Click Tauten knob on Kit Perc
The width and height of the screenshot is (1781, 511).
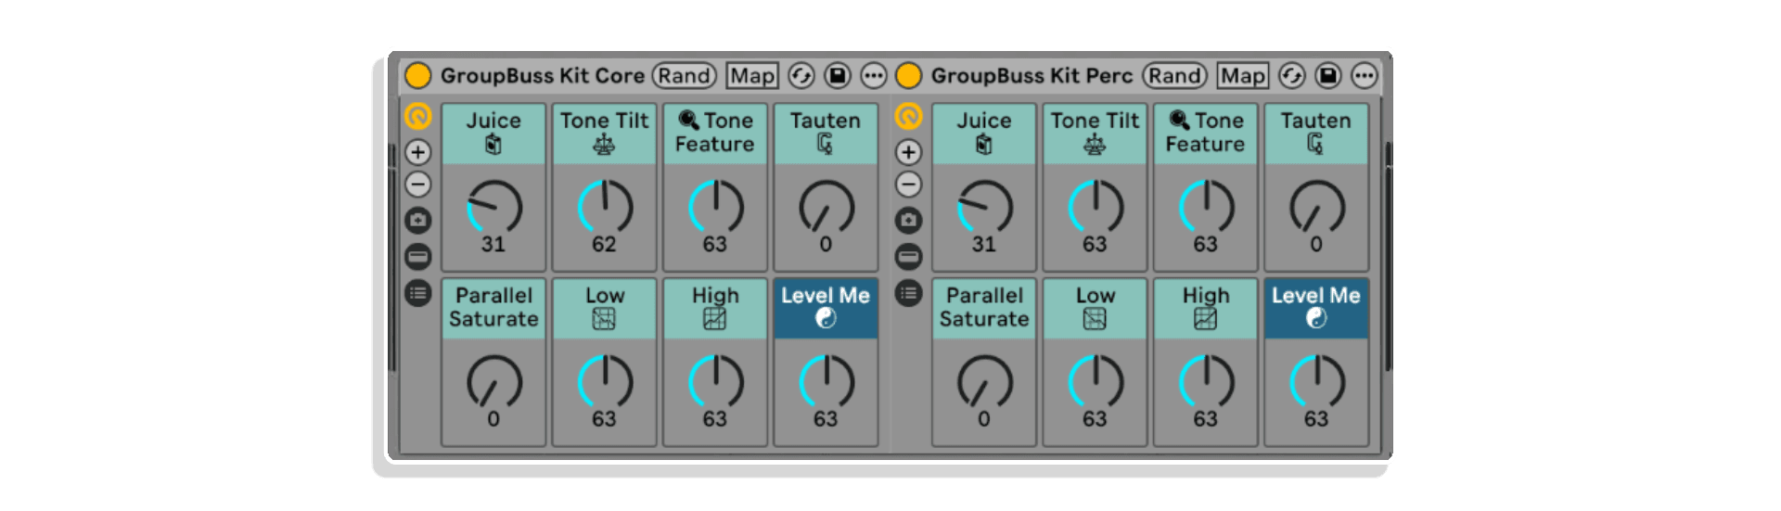pyautogui.click(x=1317, y=207)
